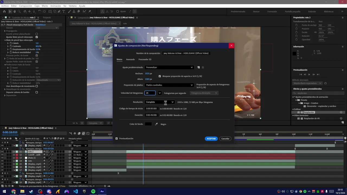Open parent dropdown showing 13. Nulo 2

click(80, 155)
